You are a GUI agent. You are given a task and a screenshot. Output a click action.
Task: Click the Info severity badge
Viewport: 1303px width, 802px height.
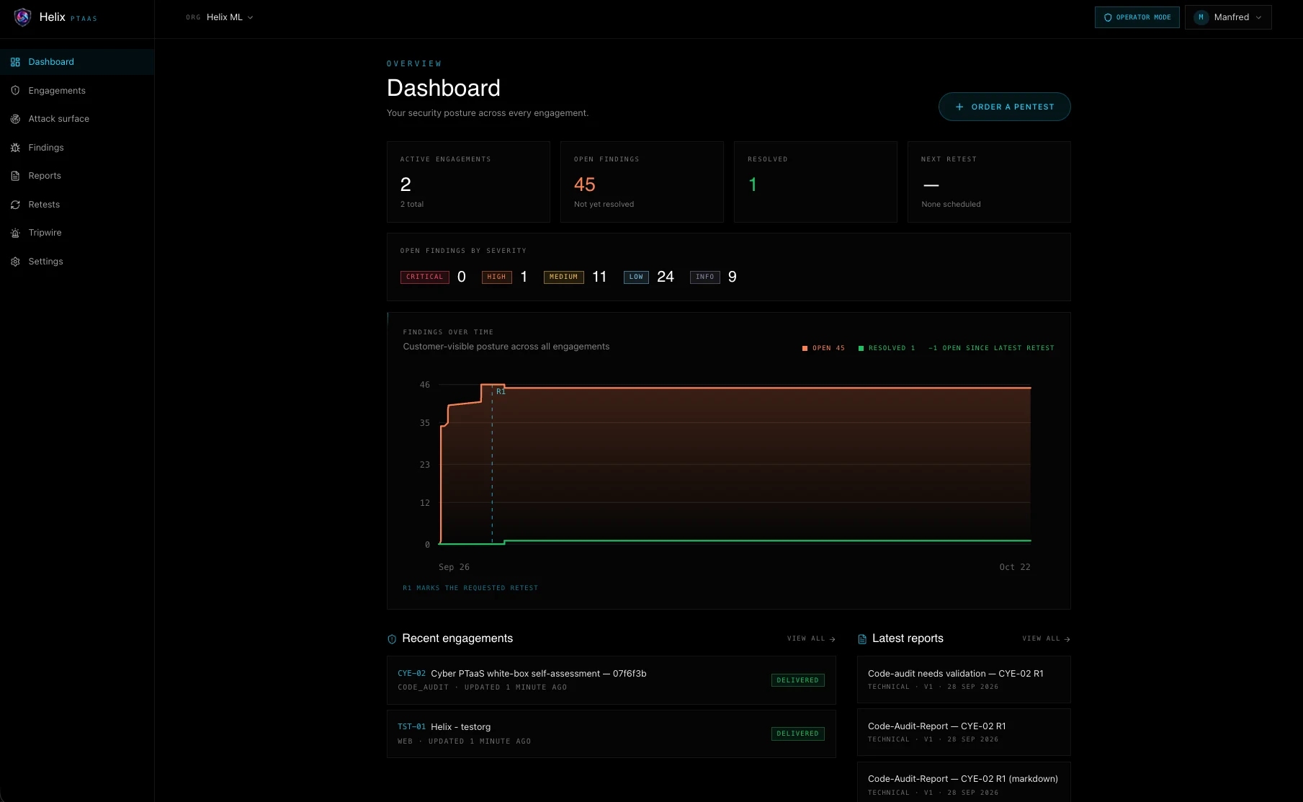pyautogui.click(x=704, y=277)
